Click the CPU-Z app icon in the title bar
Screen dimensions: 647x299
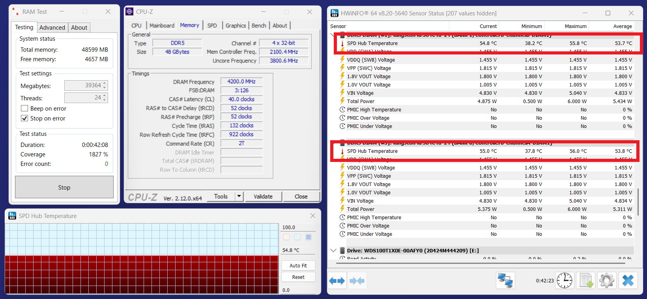pyautogui.click(x=130, y=12)
